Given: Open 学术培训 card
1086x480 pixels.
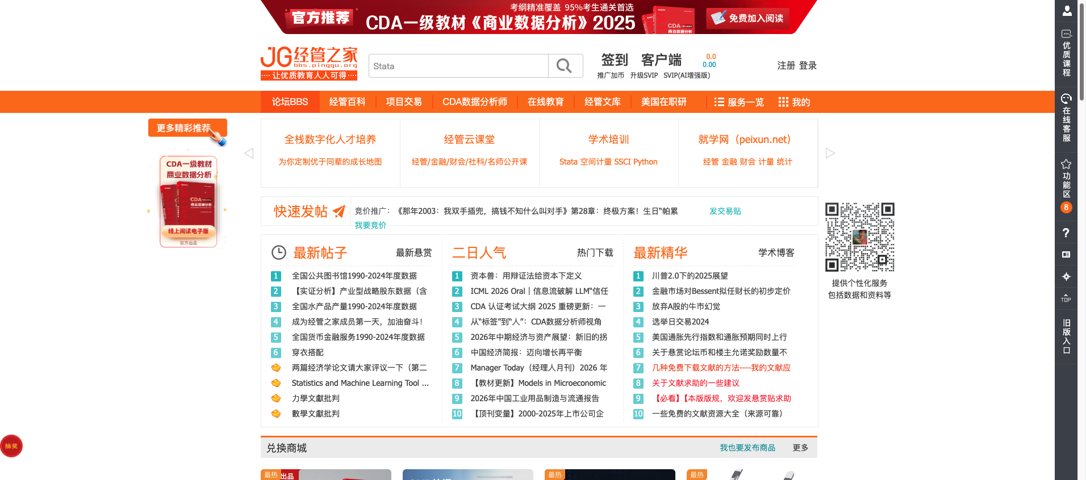Looking at the screenshot, I should (608, 153).
